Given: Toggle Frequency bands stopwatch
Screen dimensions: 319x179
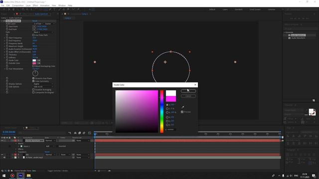Looking at the screenshot, I should pos(7,43).
